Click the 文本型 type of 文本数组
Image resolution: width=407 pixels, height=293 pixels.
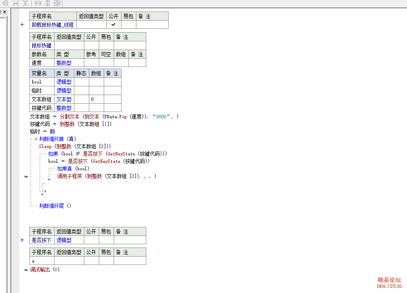coord(64,99)
